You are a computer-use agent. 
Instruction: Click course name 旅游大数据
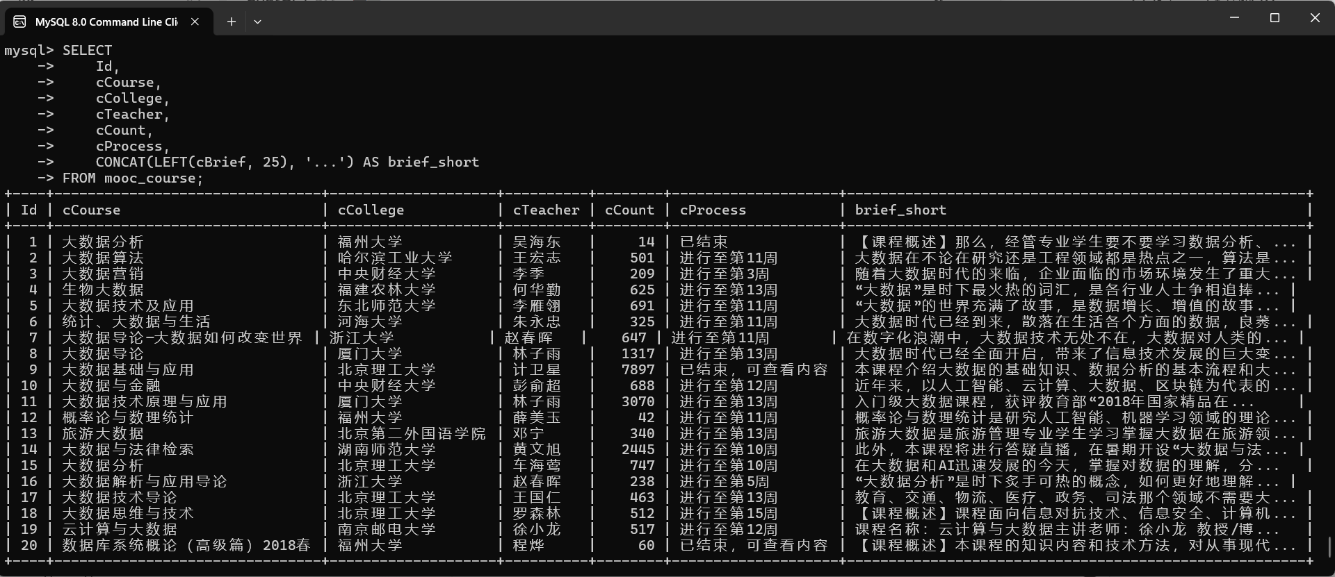point(103,433)
